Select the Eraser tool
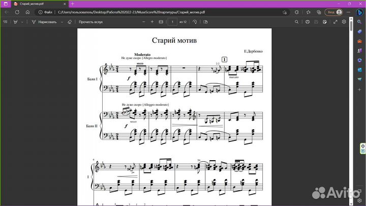This screenshot has width=366, height=206. (x=70, y=22)
